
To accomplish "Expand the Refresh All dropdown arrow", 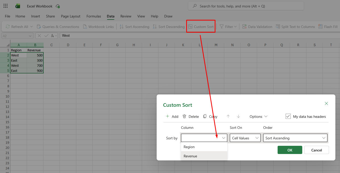I will click(31, 27).
